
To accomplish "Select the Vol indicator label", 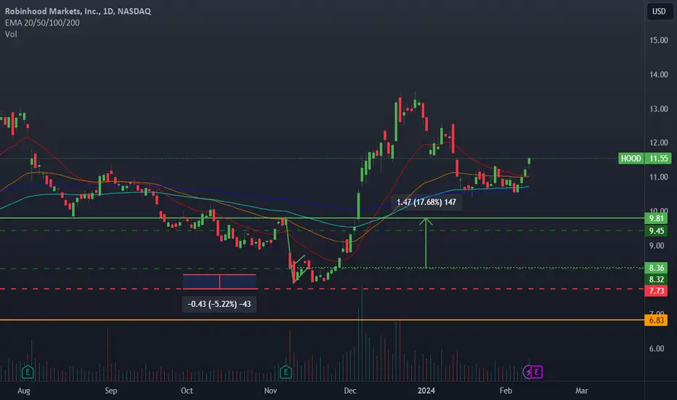I will pyautogui.click(x=11, y=33).
